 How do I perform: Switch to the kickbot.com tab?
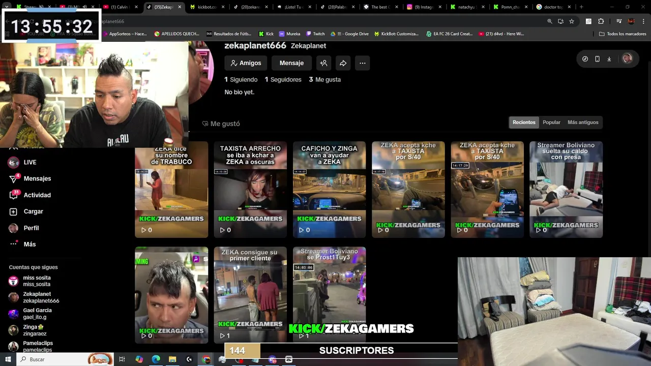pos(206,7)
